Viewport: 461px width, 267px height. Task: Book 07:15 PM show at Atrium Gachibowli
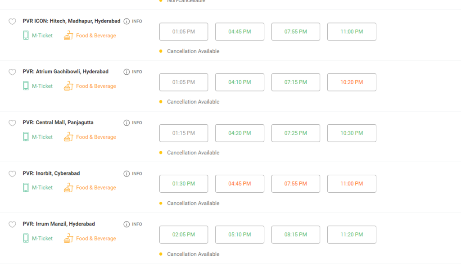[x=295, y=82]
